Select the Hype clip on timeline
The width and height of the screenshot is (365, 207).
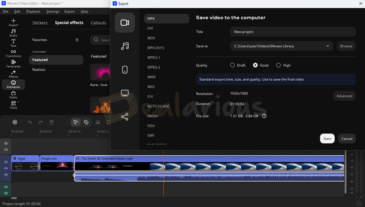tap(25, 163)
